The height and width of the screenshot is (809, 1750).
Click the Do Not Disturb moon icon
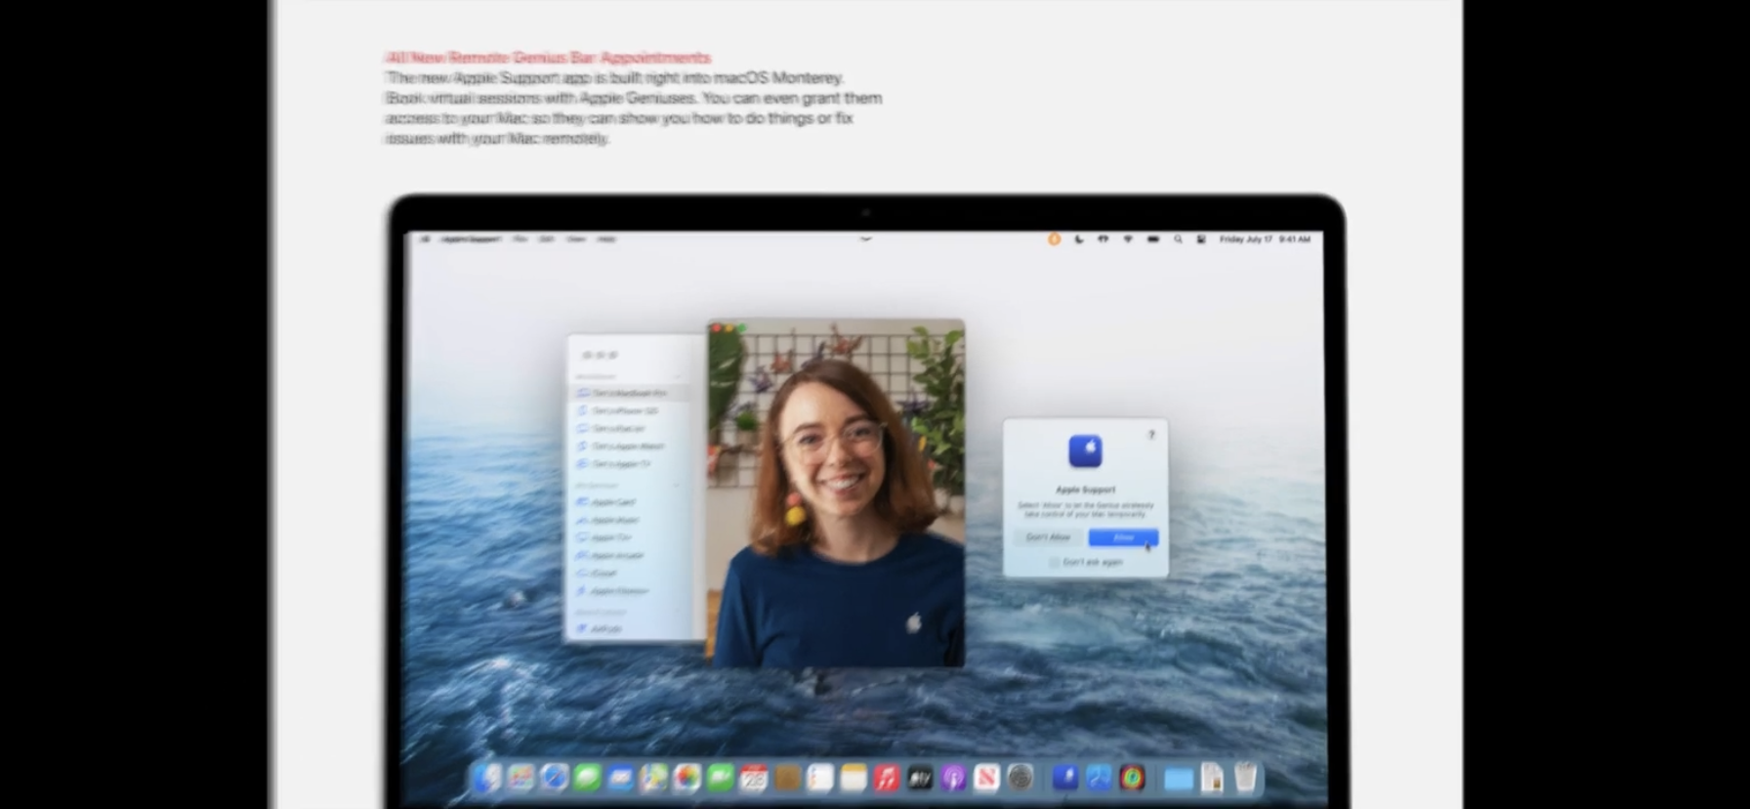pyautogui.click(x=1078, y=239)
